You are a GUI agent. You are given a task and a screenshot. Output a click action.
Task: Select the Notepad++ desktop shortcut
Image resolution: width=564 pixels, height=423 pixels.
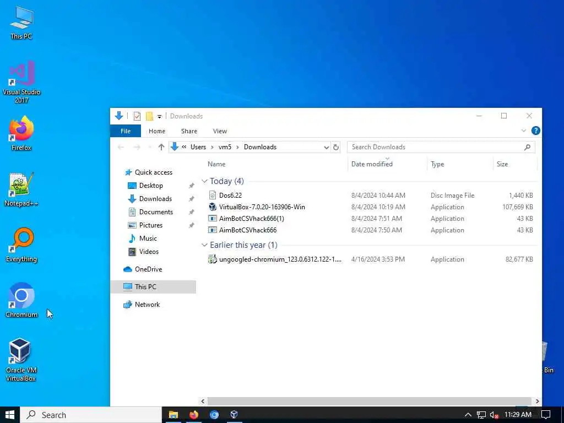coord(21,189)
